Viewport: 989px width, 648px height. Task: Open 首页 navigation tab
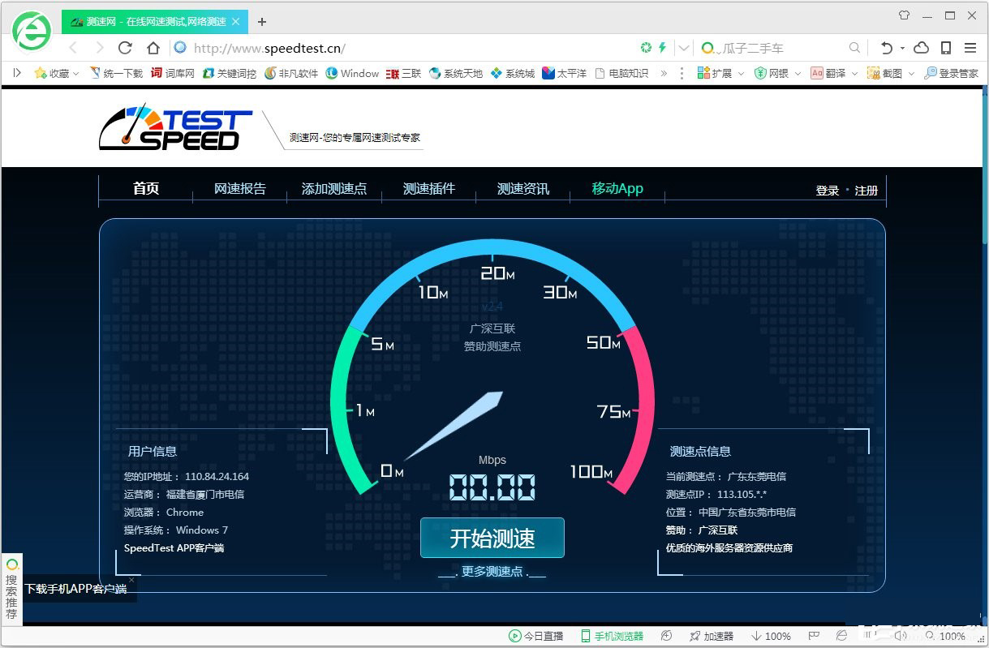pos(146,189)
